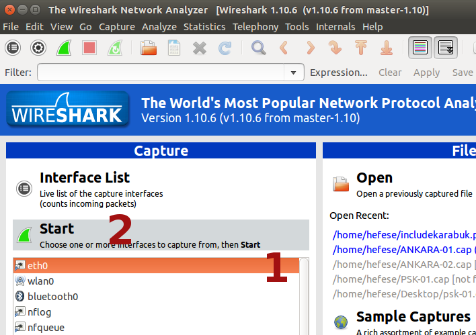The image size is (476, 335).
Task: Click the Start capture heading
Action: click(x=56, y=228)
